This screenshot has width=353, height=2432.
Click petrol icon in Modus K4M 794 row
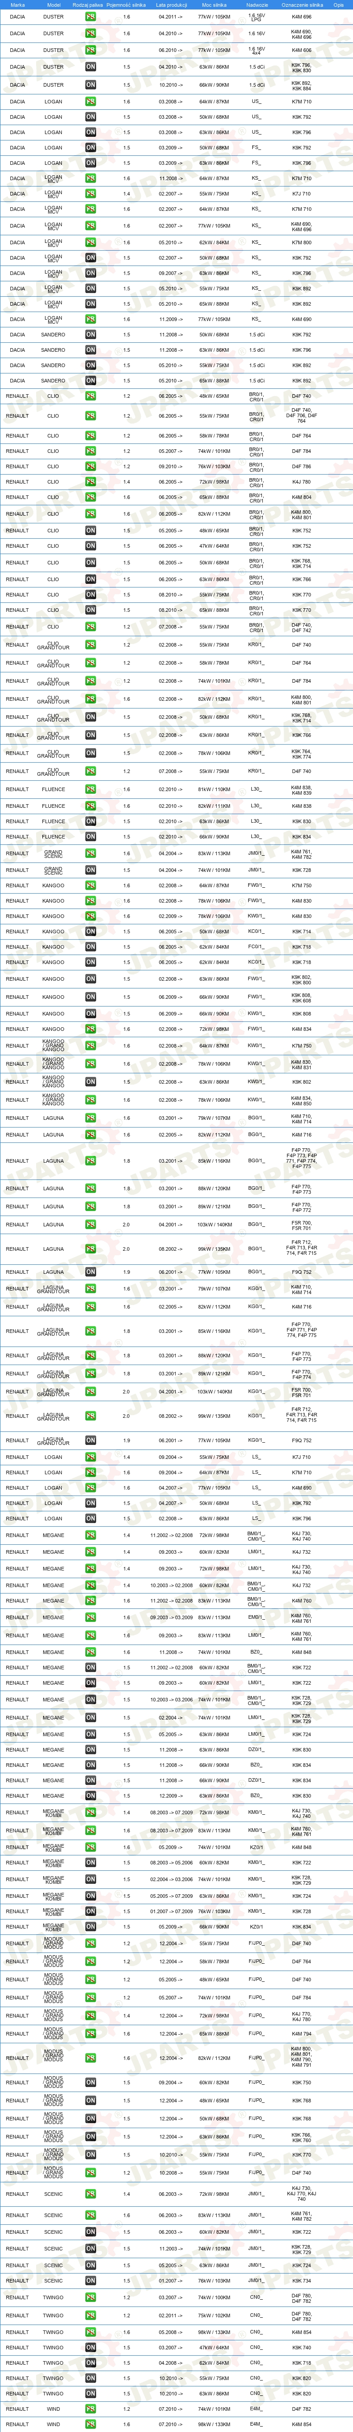tap(91, 2035)
